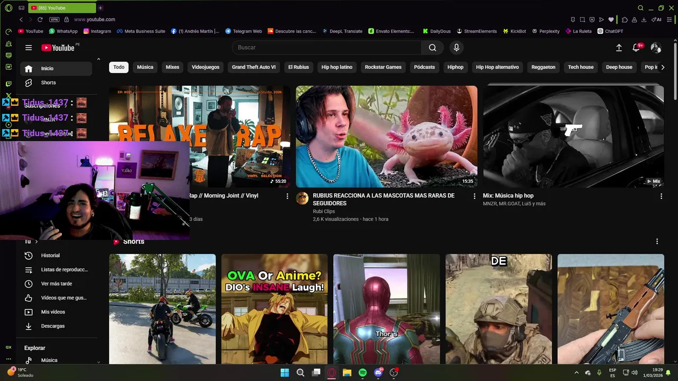Open the Mix: Música hip hop title

click(x=508, y=196)
